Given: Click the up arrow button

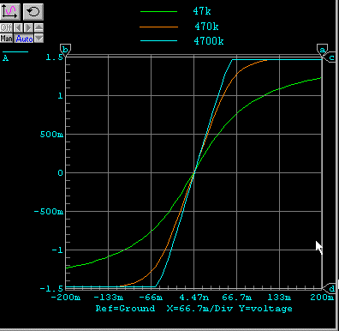Looking at the screenshot, I should pos(39,27).
